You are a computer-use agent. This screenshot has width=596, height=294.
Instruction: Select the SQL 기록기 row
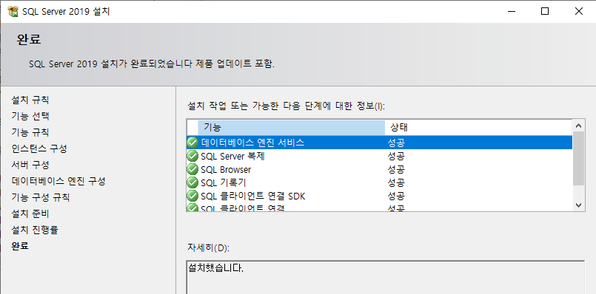[x=379, y=182]
